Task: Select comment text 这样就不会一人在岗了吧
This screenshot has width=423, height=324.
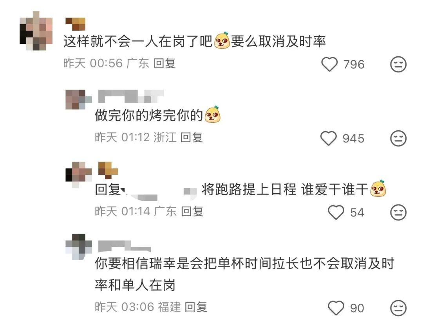Action: coord(138,41)
